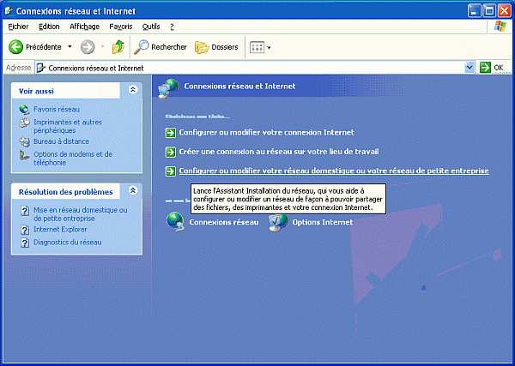The image size is (515, 366).
Task: Minimize the Connexions réseau et Internet window
Action: [474, 11]
